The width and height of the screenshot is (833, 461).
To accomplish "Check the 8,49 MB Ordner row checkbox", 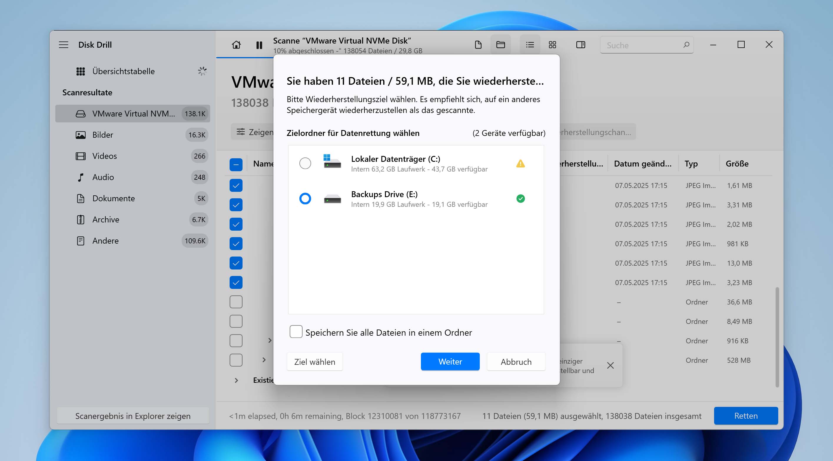I will tap(236, 321).
